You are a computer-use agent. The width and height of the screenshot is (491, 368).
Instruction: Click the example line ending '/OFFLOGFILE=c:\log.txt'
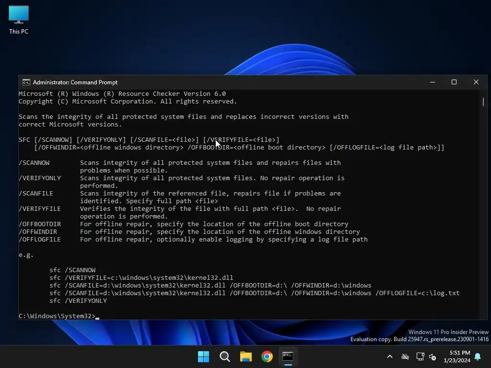(x=255, y=293)
